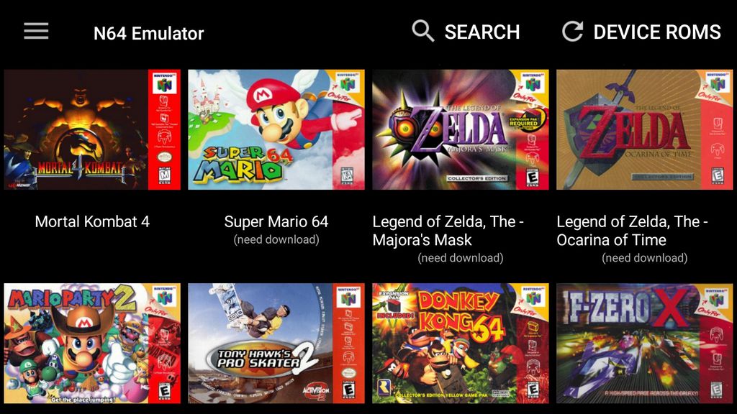
Task: Open Legend of Zelda Ocarina of Time
Action: [645, 129]
